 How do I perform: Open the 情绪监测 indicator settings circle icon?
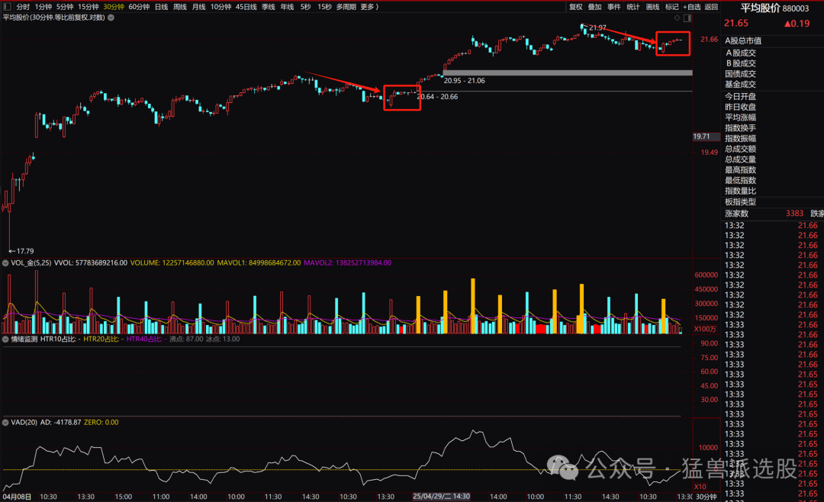pos(5,339)
